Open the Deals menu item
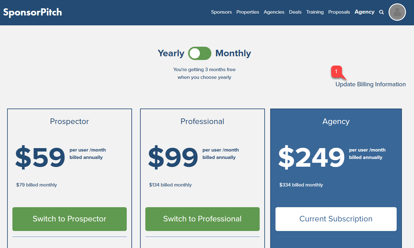The width and height of the screenshot is (414, 248). click(x=295, y=12)
